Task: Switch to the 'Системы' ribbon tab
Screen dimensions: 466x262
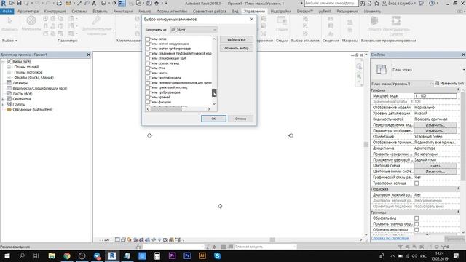Action: [79, 12]
